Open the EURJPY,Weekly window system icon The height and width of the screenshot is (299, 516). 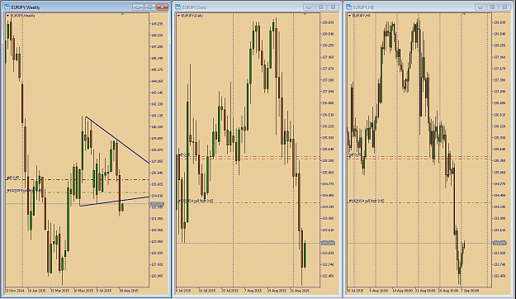[7, 7]
